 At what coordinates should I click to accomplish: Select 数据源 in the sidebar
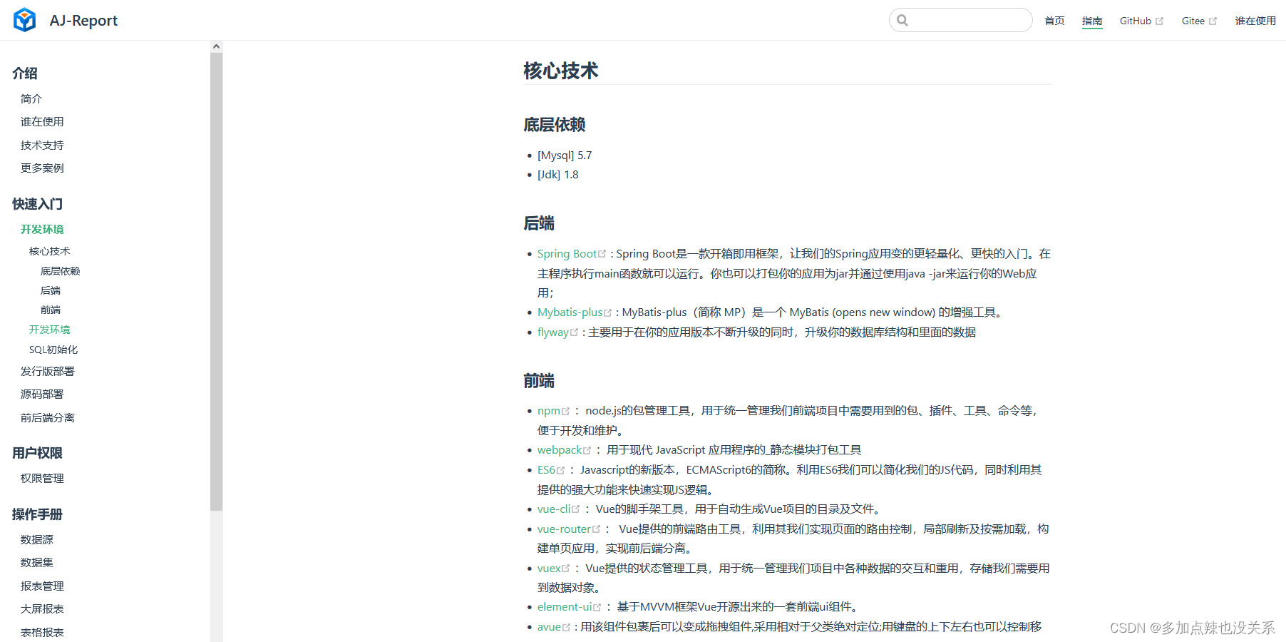pyautogui.click(x=36, y=540)
